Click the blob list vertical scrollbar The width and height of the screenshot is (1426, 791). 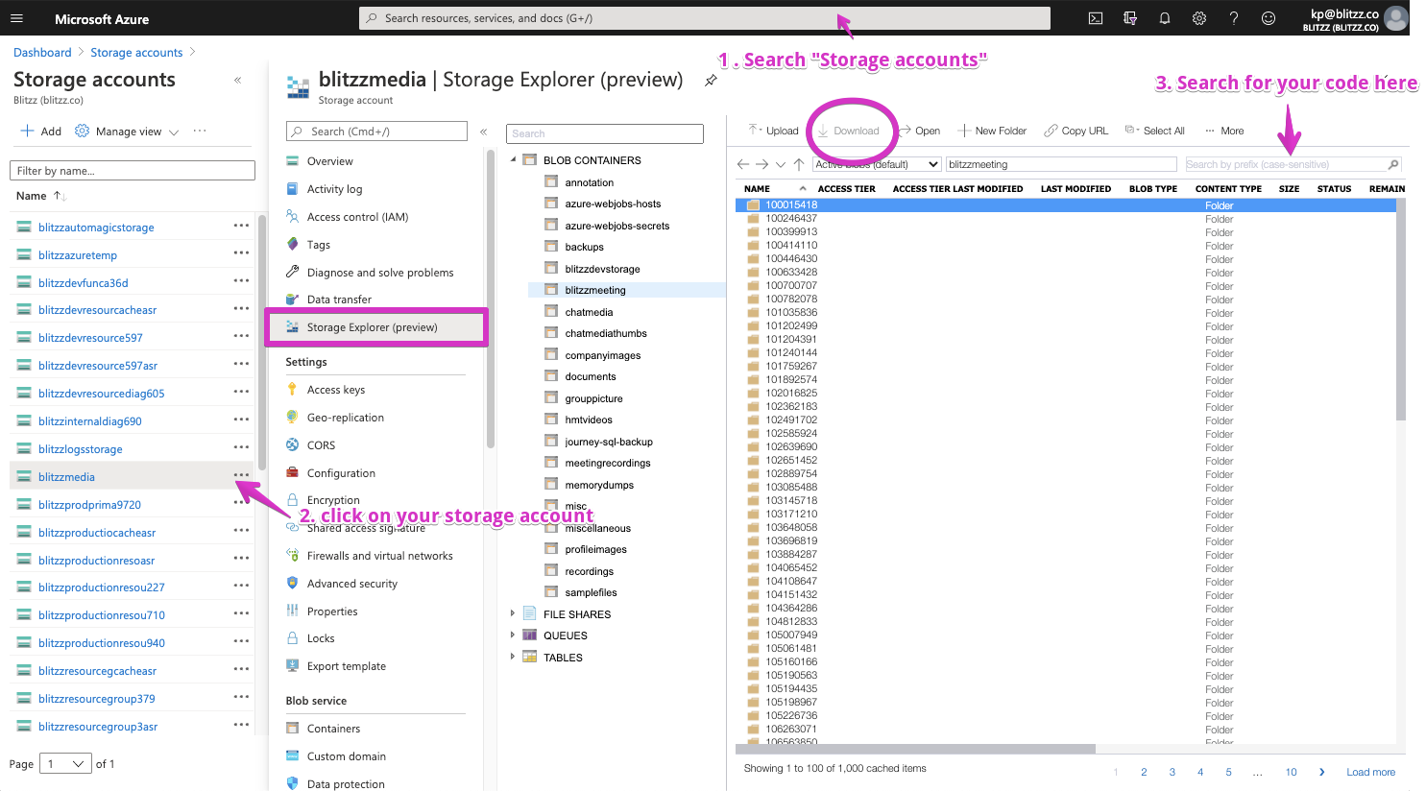point(1401,309)
